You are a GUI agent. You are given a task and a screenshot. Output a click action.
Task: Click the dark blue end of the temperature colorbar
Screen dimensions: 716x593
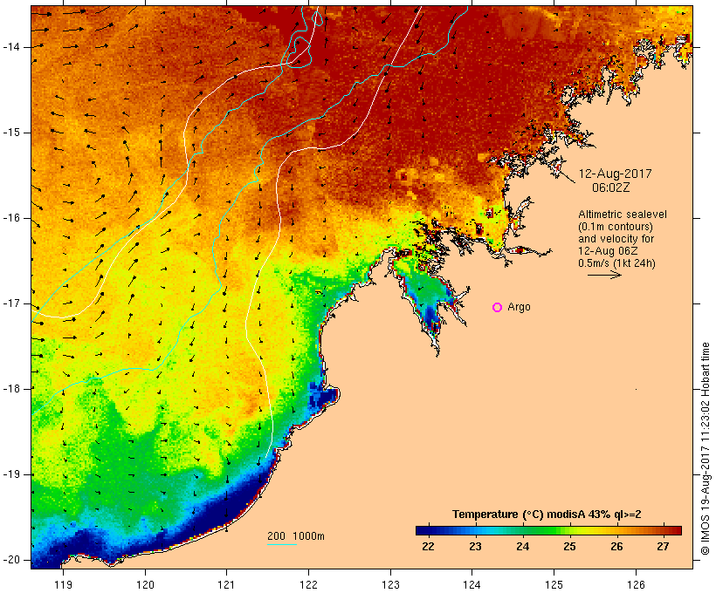point(424,530)
